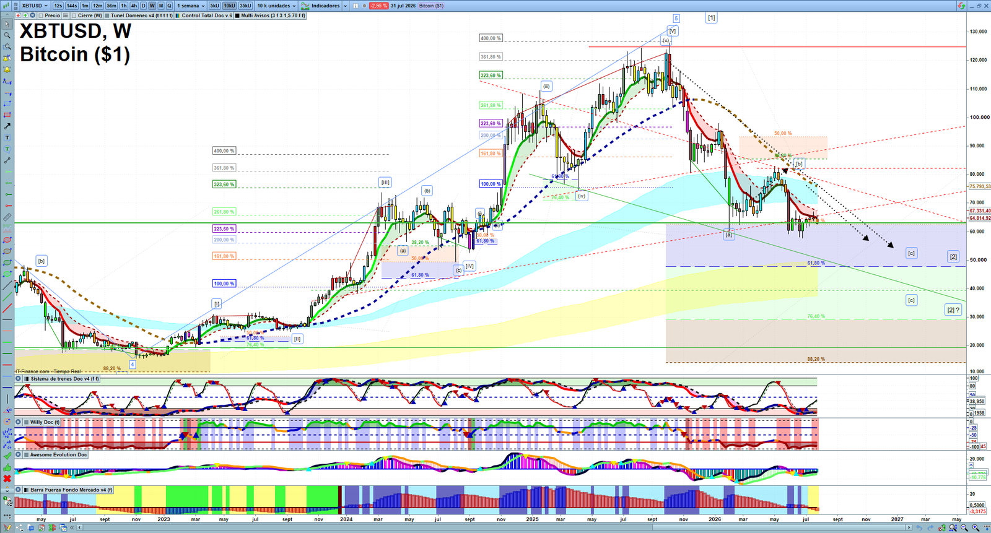Choose the 35kU history button
The width and height of the screenshot is (991, 533).
coord(245,6)
